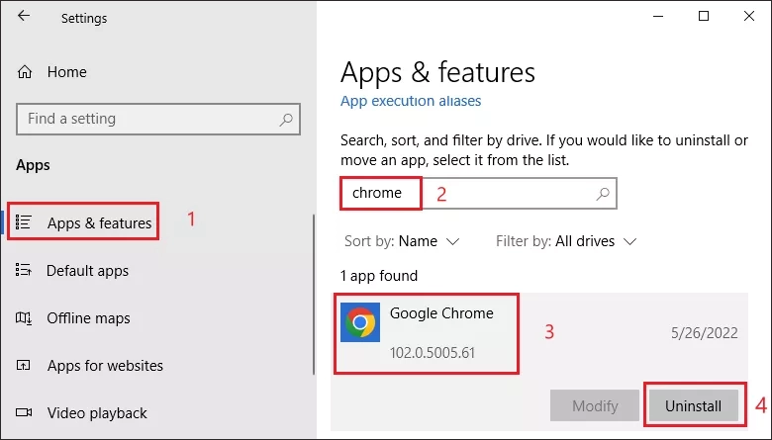Click the 5/26/2022 install date
Screen dimensions: 772x440
click(705, 333)
